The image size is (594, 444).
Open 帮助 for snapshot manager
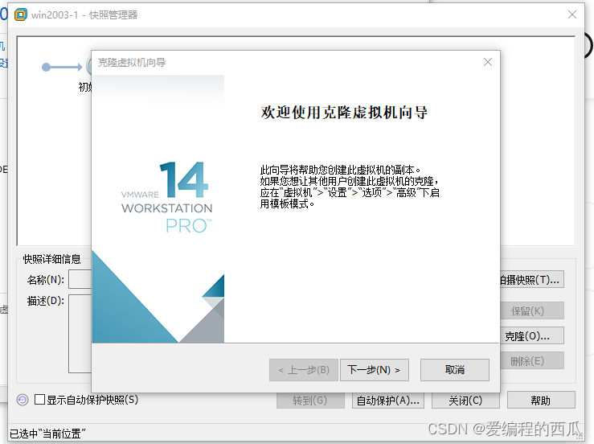541,400
